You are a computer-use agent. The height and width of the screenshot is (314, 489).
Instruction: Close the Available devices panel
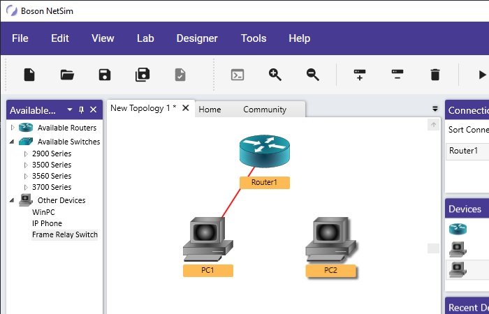tap(93, 110)
